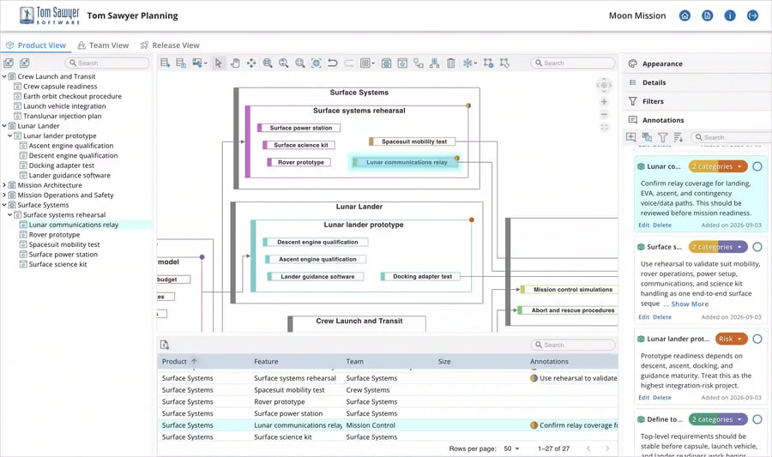The image size is (772, 457).
Task: Click the pan compass control on the canvas
Action: 604,85
